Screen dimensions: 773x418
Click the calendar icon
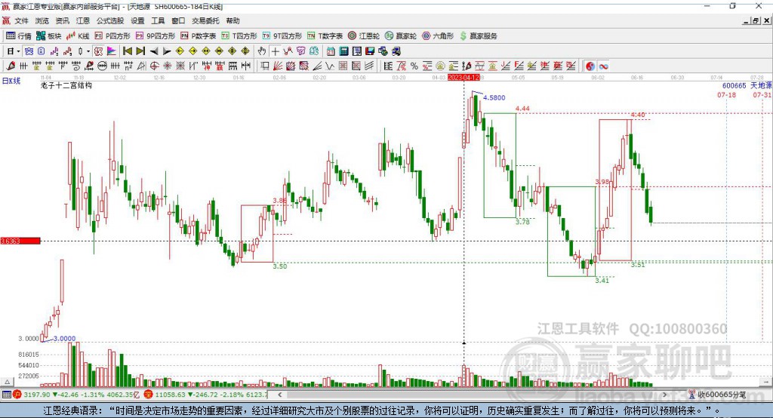coord(331,51)
